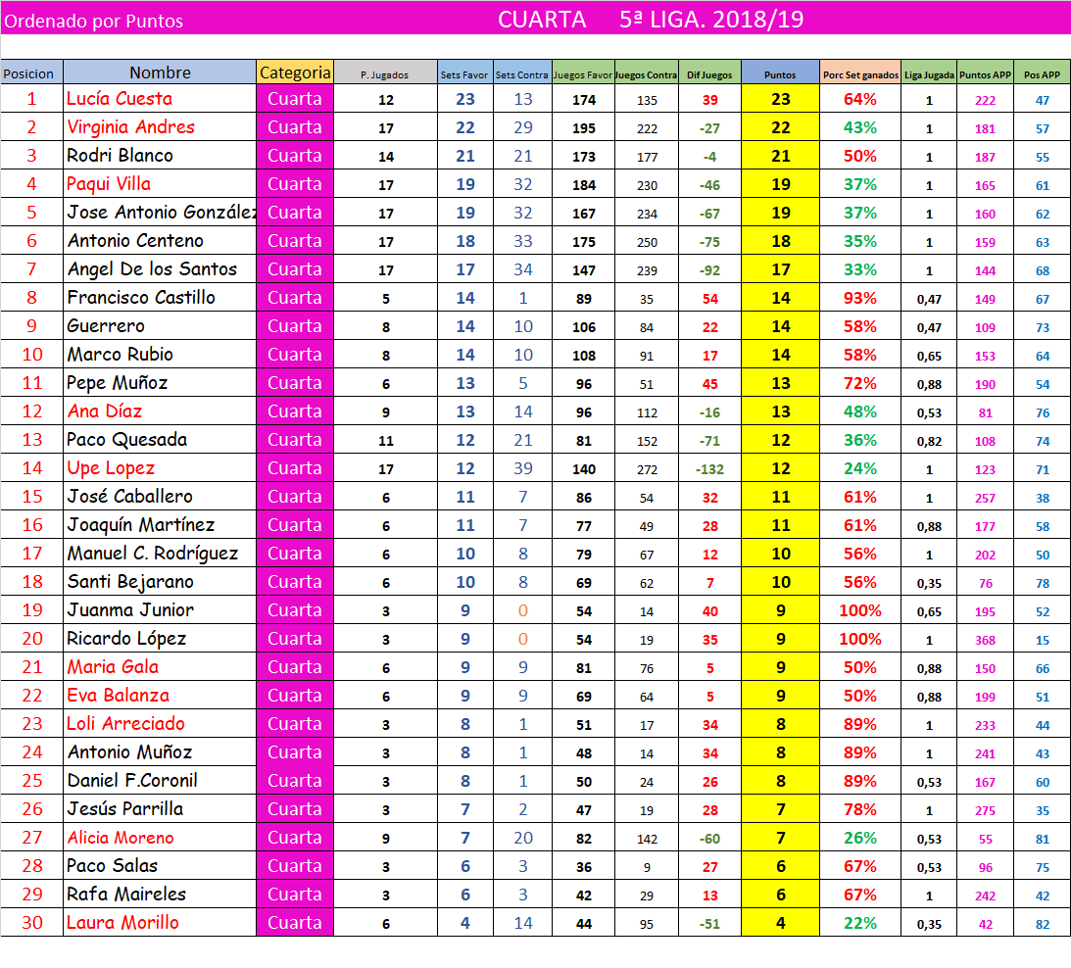Select the 'Categoria' column header
Image resolution: width=1071 pixels, height=968 pixels.
[x=295, y=73]
